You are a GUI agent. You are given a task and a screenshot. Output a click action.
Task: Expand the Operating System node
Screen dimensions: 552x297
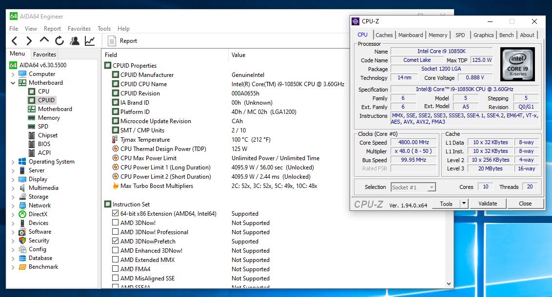[x=13, y=162]
